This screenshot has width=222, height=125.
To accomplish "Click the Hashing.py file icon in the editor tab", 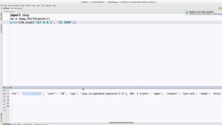I will tap(5, 11).
